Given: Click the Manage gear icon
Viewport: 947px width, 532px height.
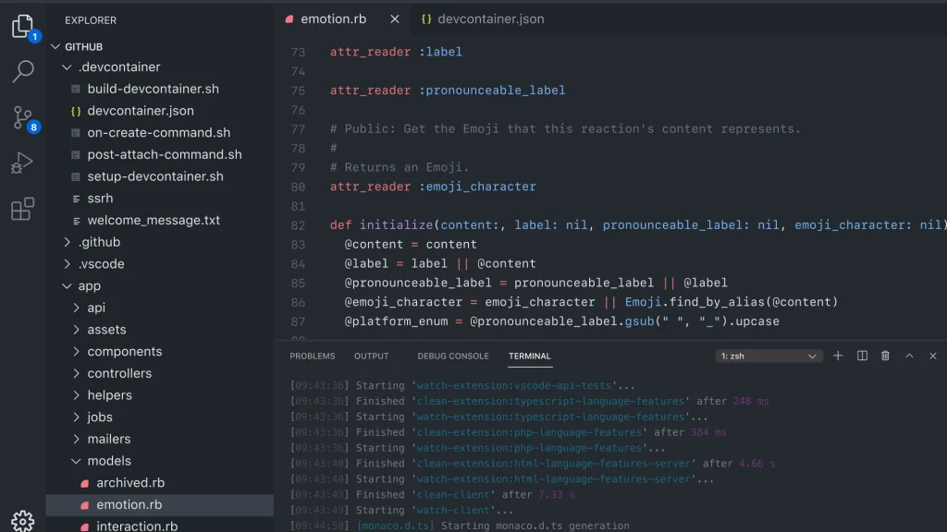Looking at the screenshot, I should pyautogui.click(x=22, y=520).
